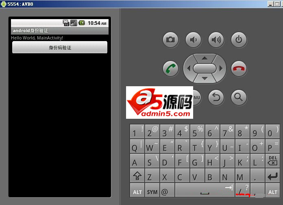This screenshot has width=283, height=205.
Task: Click the volume down hardware button
Action: click(x=193, y=40)
